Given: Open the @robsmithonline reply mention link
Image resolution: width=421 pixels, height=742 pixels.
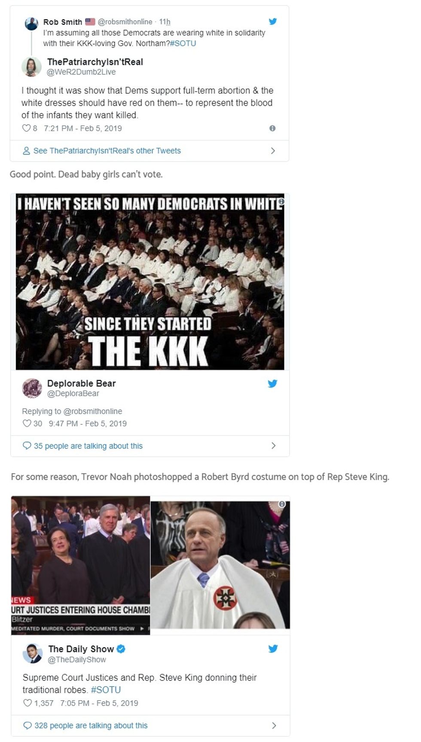Looking at the screenshot, I should tap(93, 411).
